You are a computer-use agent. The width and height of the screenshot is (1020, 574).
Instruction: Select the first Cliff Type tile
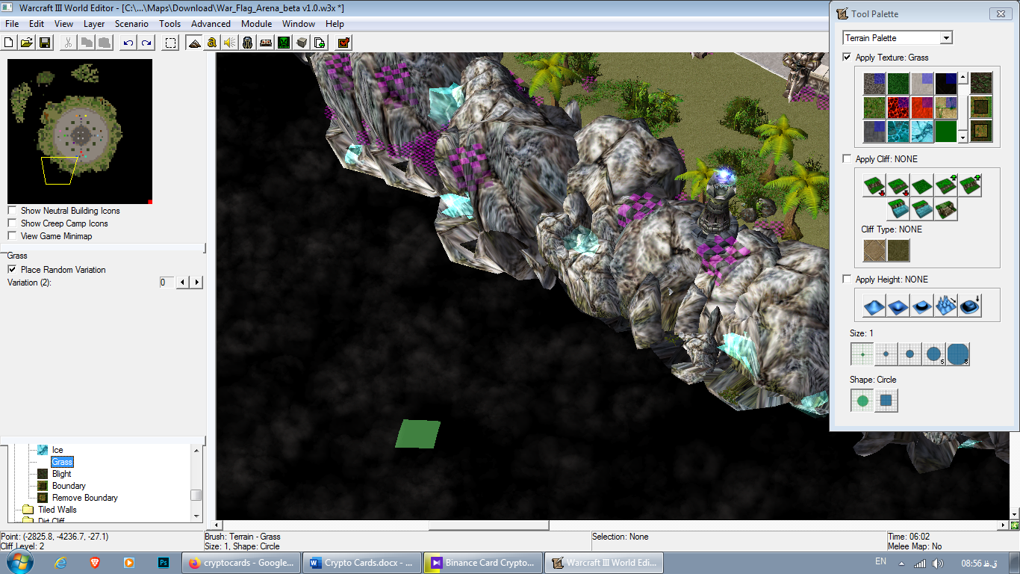pos(874,250)
